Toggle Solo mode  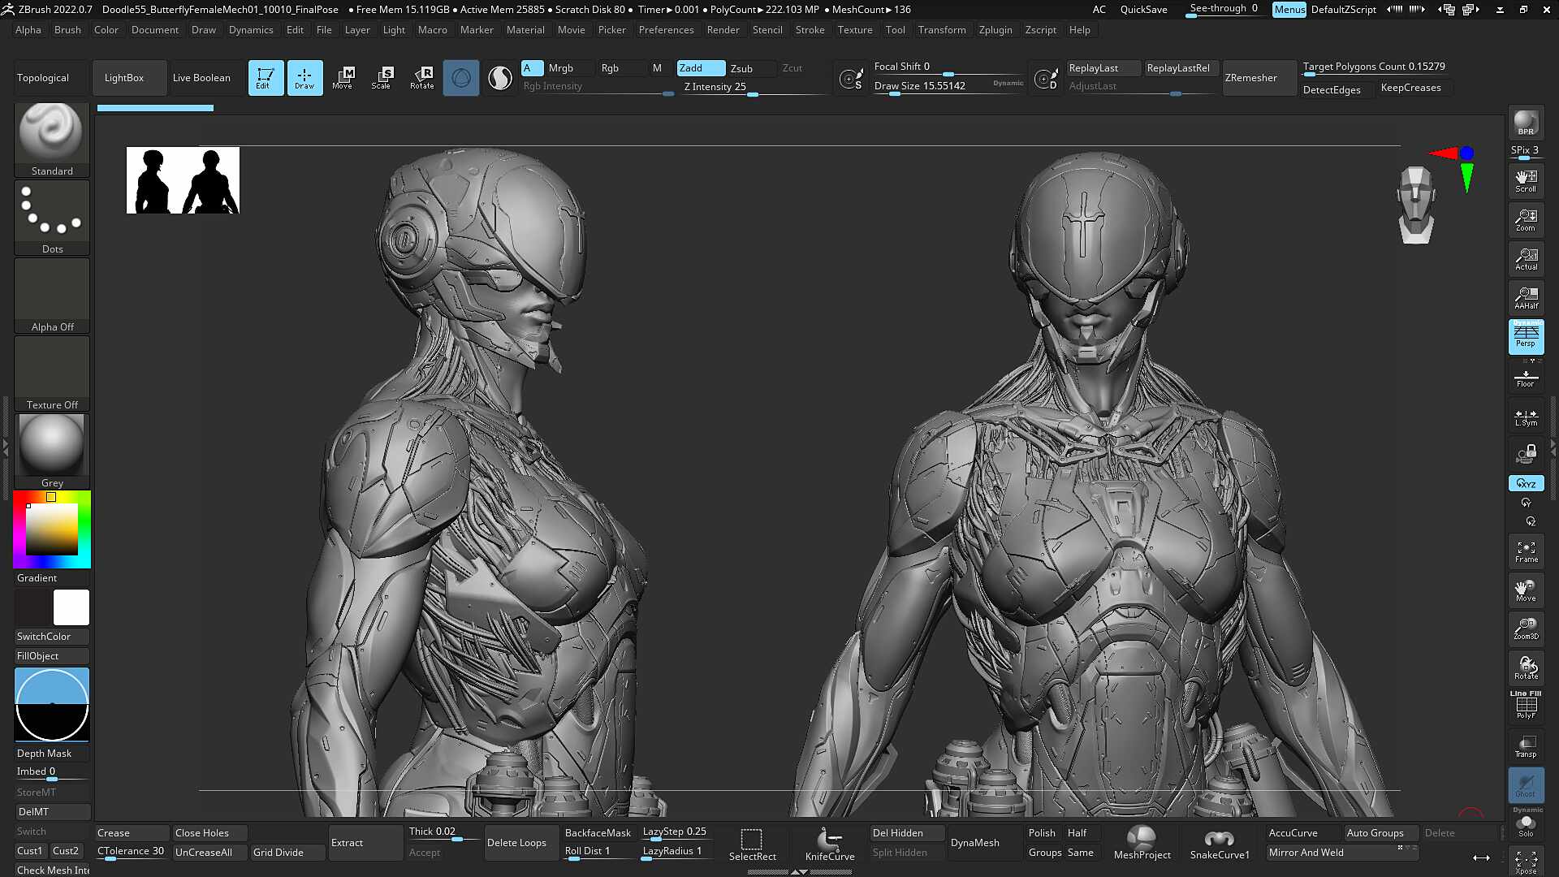[1526, 826]
